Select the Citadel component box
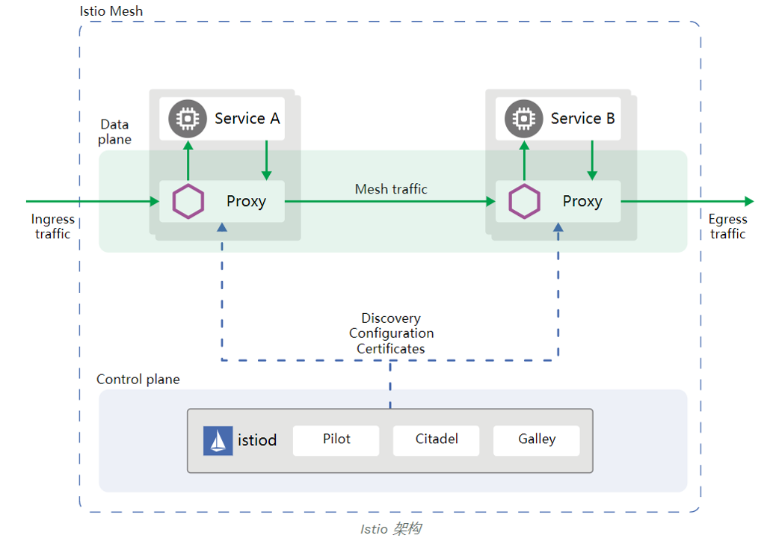Image resolution: width=773 pixels, height=544 pixels. tap(437, 441)
